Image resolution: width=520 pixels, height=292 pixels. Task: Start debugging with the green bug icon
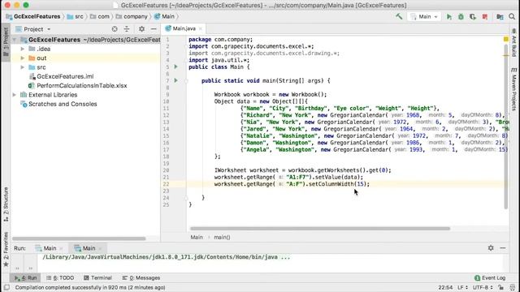[x=461, y=16]
